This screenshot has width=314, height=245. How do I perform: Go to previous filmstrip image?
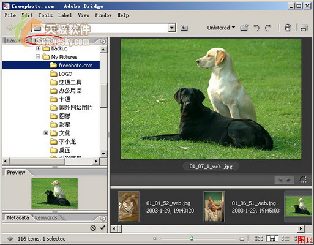tap(280, 180)
